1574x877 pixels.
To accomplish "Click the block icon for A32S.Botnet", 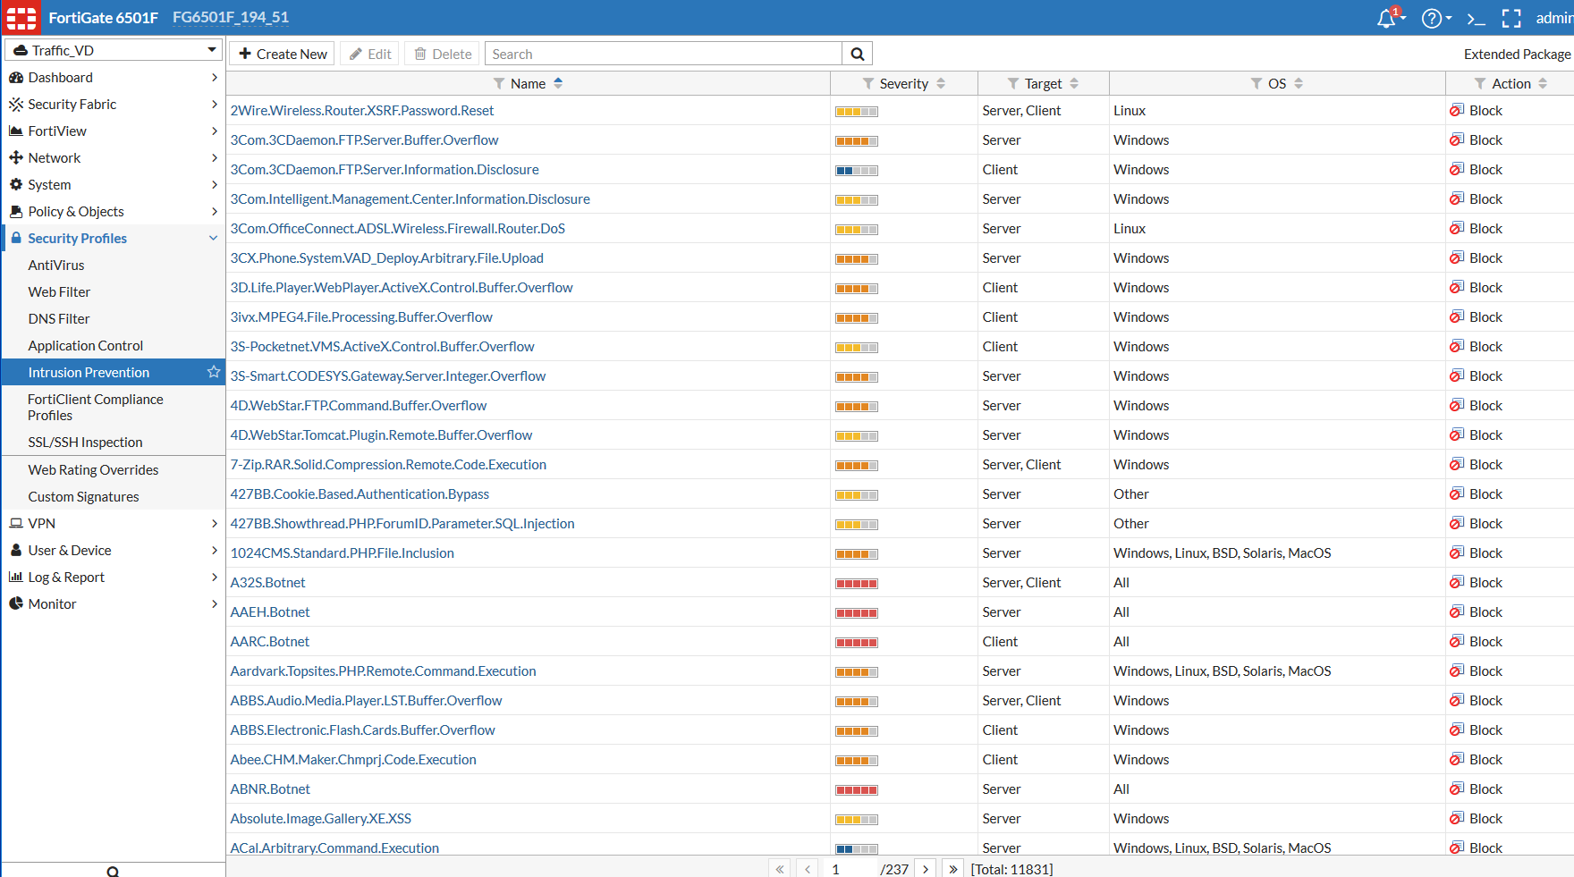I will tap(1457, 582).
